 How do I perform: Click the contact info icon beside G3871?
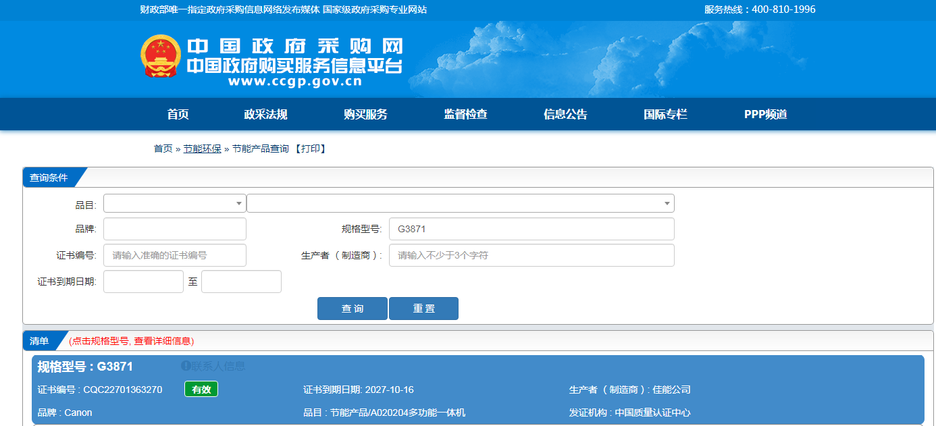(x=186, y=366)
